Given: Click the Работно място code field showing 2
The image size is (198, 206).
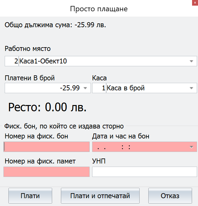Looking at the screenshot, I should [12, 61].
